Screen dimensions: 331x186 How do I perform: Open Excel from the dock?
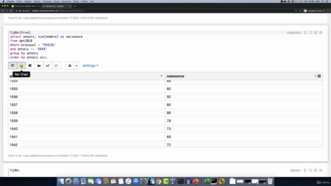tap(207, 181)
